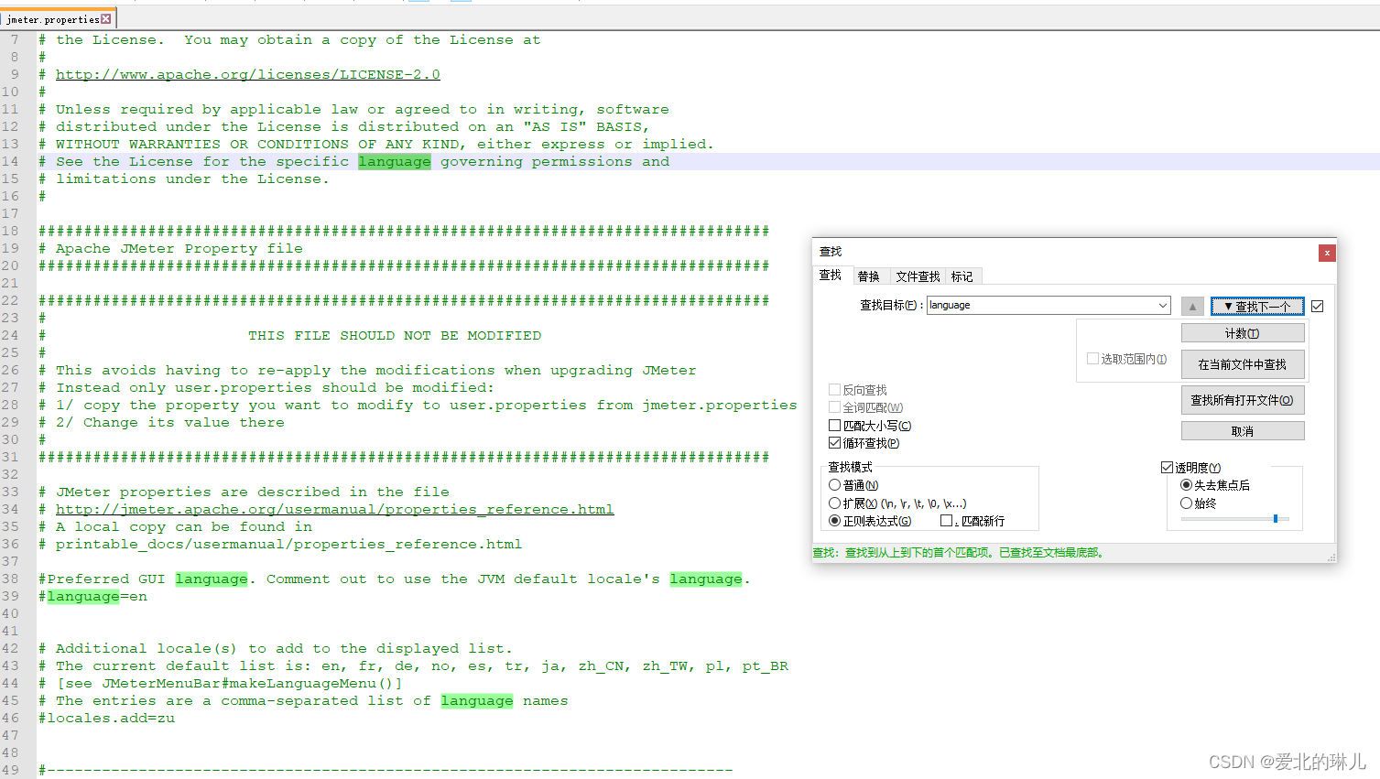Select the 普通 search mode
This screenshot has height=779, width=1380.
(x=834, y=485)
